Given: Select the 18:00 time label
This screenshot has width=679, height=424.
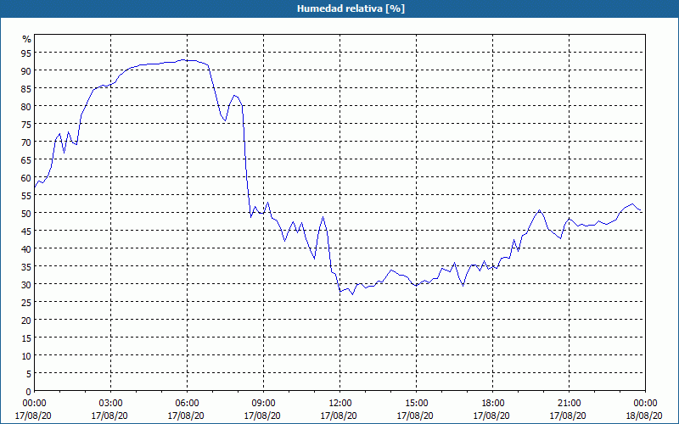Looking at the screenshot, I should pyautogui.click(x=492, y=404).
